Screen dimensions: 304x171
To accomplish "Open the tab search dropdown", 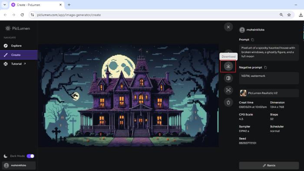I will point(5,5).
